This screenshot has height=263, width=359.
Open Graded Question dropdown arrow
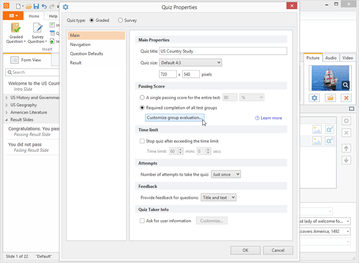click(24, 41)
